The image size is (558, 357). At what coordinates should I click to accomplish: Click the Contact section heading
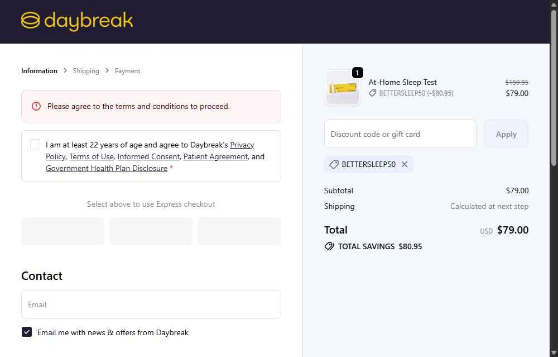[x=42, y=276]
